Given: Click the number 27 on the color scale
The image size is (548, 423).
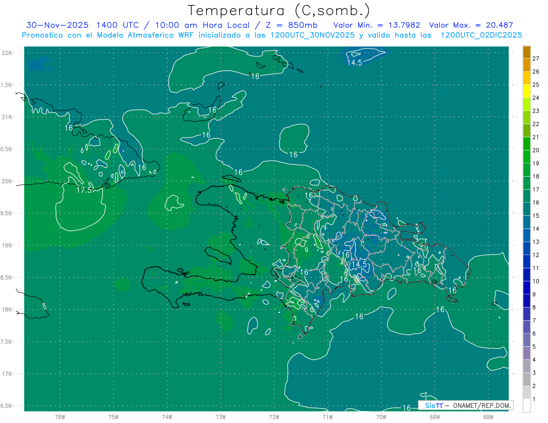Looking at the screenshot, I should 536,58.
